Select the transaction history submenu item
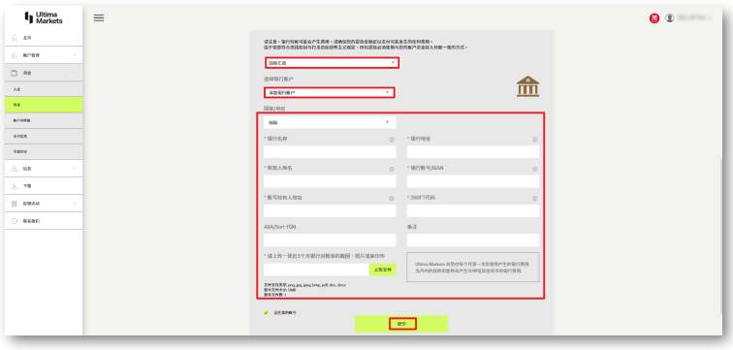This screenshot has height=350, width=733. click(x=44, y=152)
